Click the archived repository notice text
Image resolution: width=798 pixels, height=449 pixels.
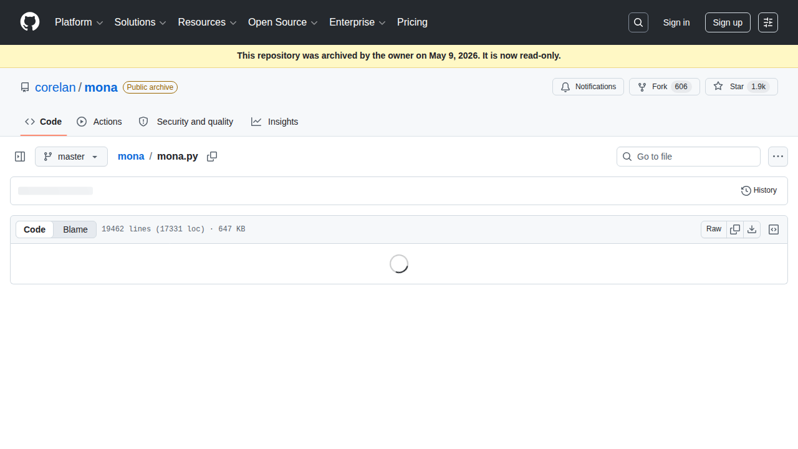point(399,56)
